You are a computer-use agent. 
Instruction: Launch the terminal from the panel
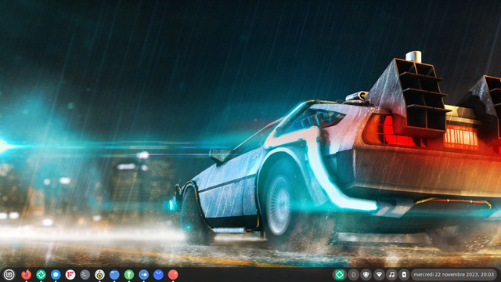(85, 274)
